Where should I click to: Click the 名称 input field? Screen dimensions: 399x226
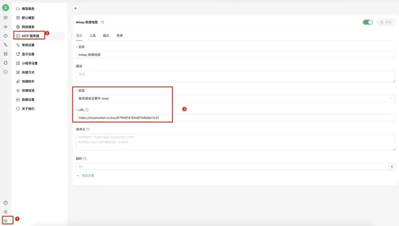coord(235,55)
